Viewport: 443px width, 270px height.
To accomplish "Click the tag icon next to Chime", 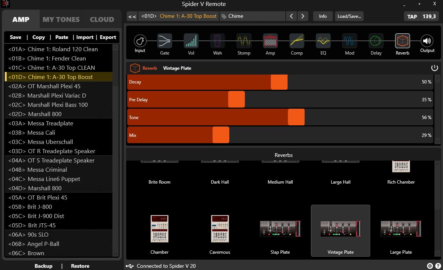I will point(224,16).
